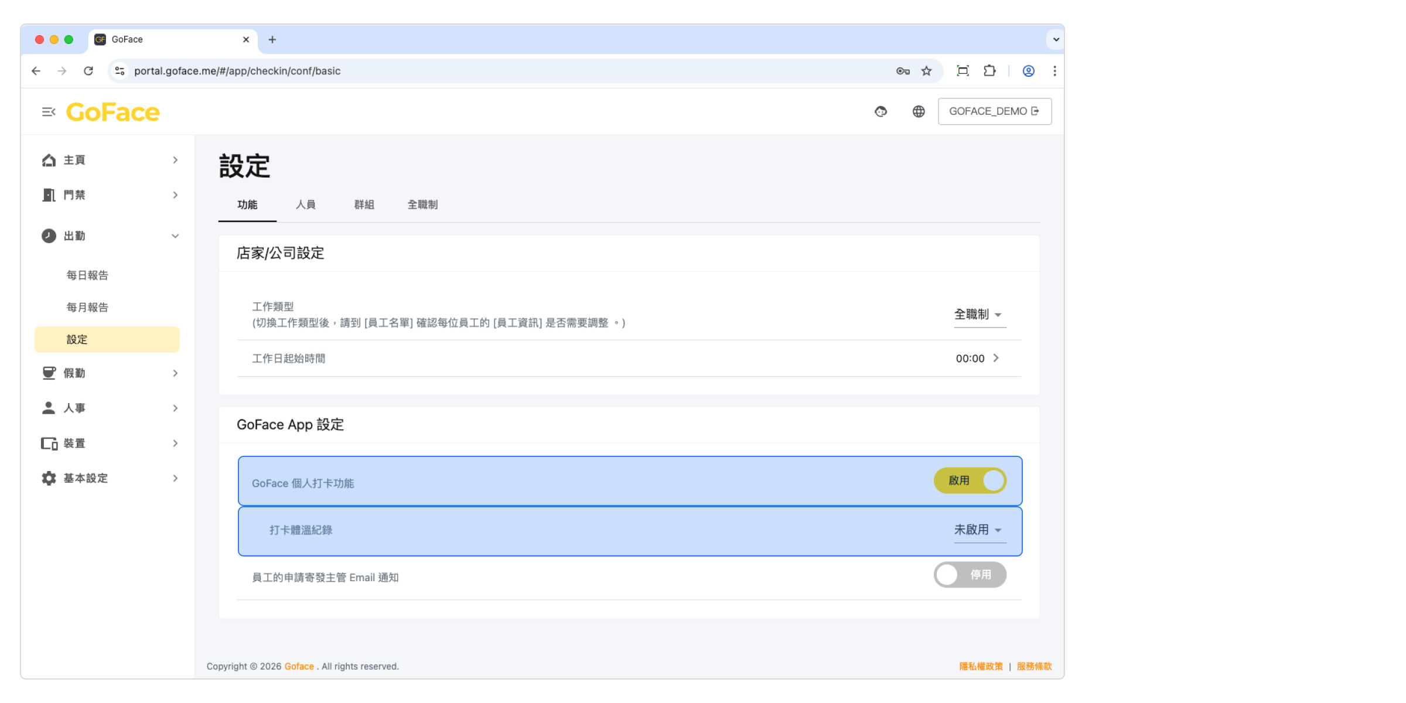The height and width of the screenshot is (703, 1406).
Task: Open 基本設定 gear sidebar item
Action: point(86,479)
